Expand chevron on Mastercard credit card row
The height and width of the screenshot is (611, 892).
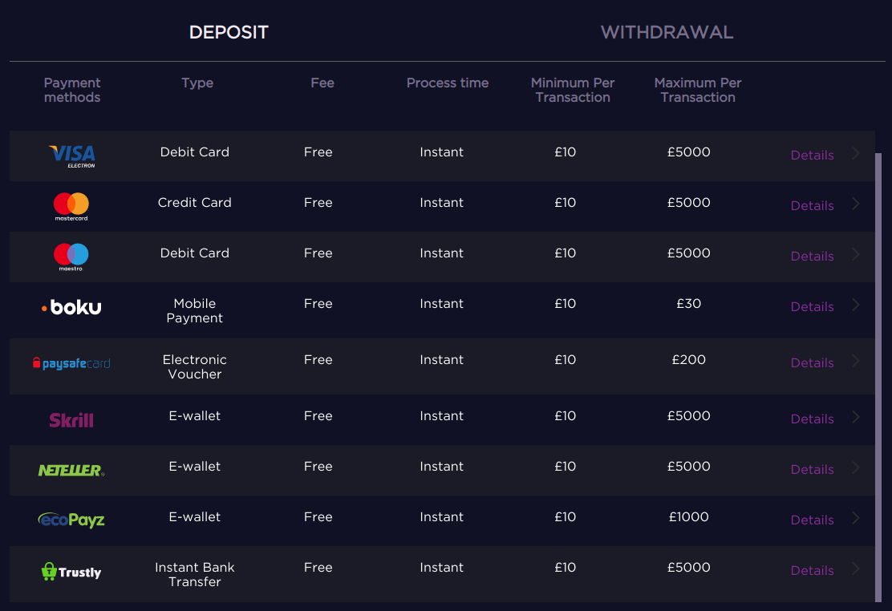click(856, 204)
